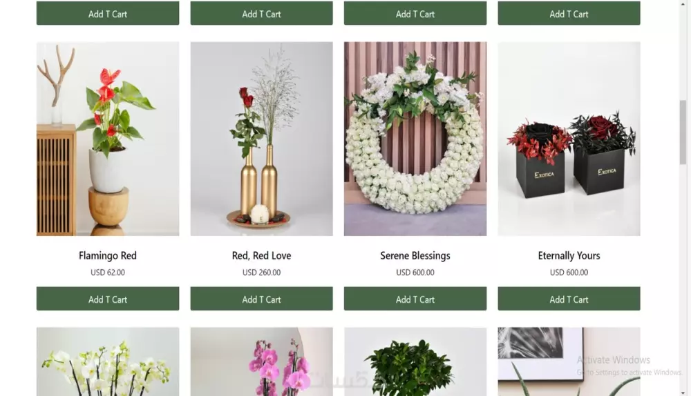
Task: Click the green bushy plant image
Action: [x=415, y=362]
